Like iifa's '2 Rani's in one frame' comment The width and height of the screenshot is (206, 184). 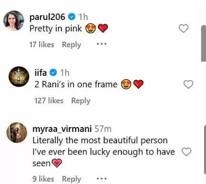(x=188, y=84)
